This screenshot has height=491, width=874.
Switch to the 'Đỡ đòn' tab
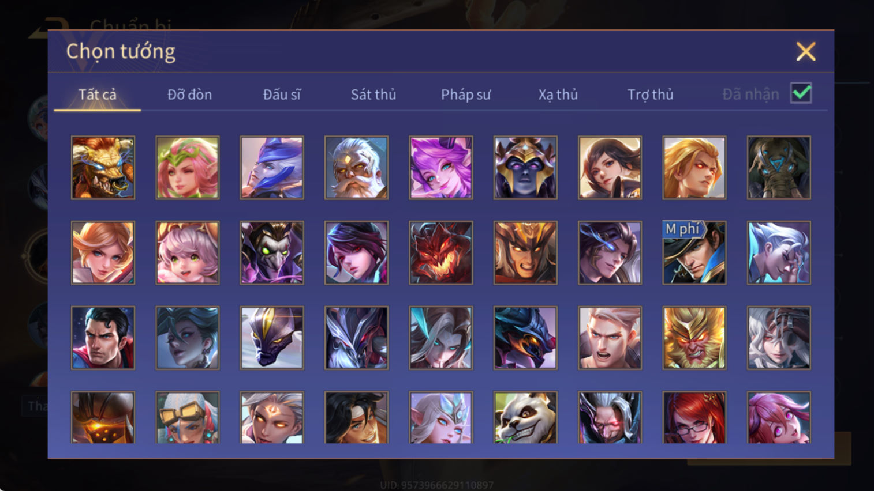pos(189,94)
